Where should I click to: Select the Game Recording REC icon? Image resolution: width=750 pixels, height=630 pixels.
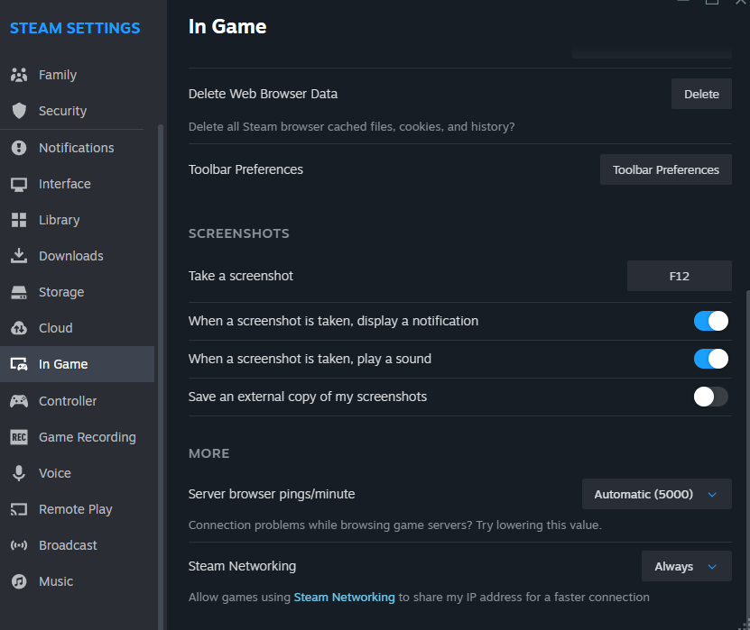pyautogui.click(x=19, y=437)
